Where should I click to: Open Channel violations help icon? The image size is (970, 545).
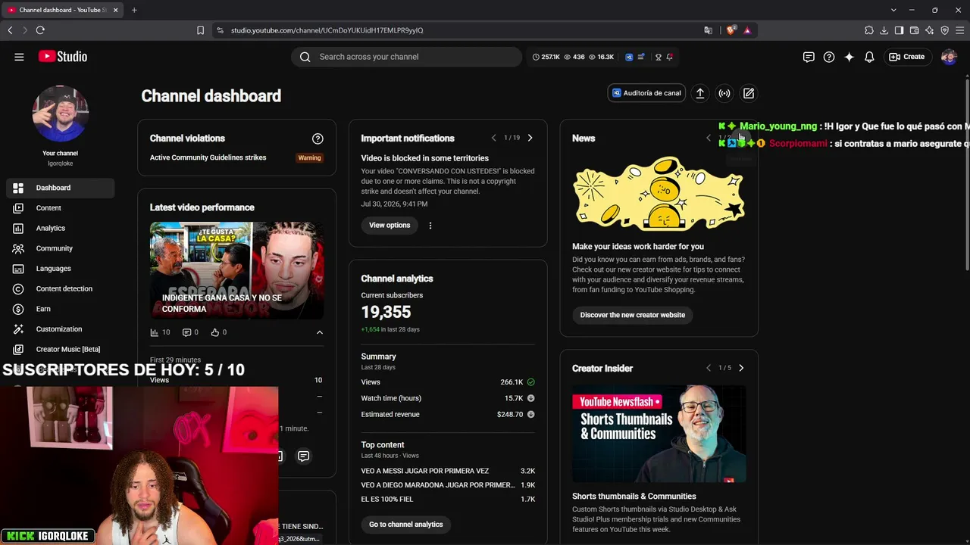pos(318,139)
